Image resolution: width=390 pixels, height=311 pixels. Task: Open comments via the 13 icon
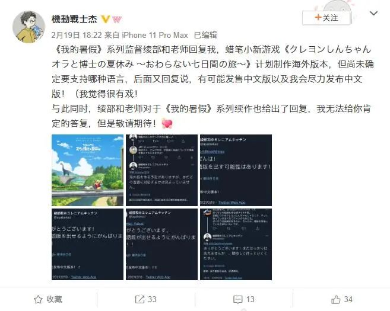coord(244,299)
